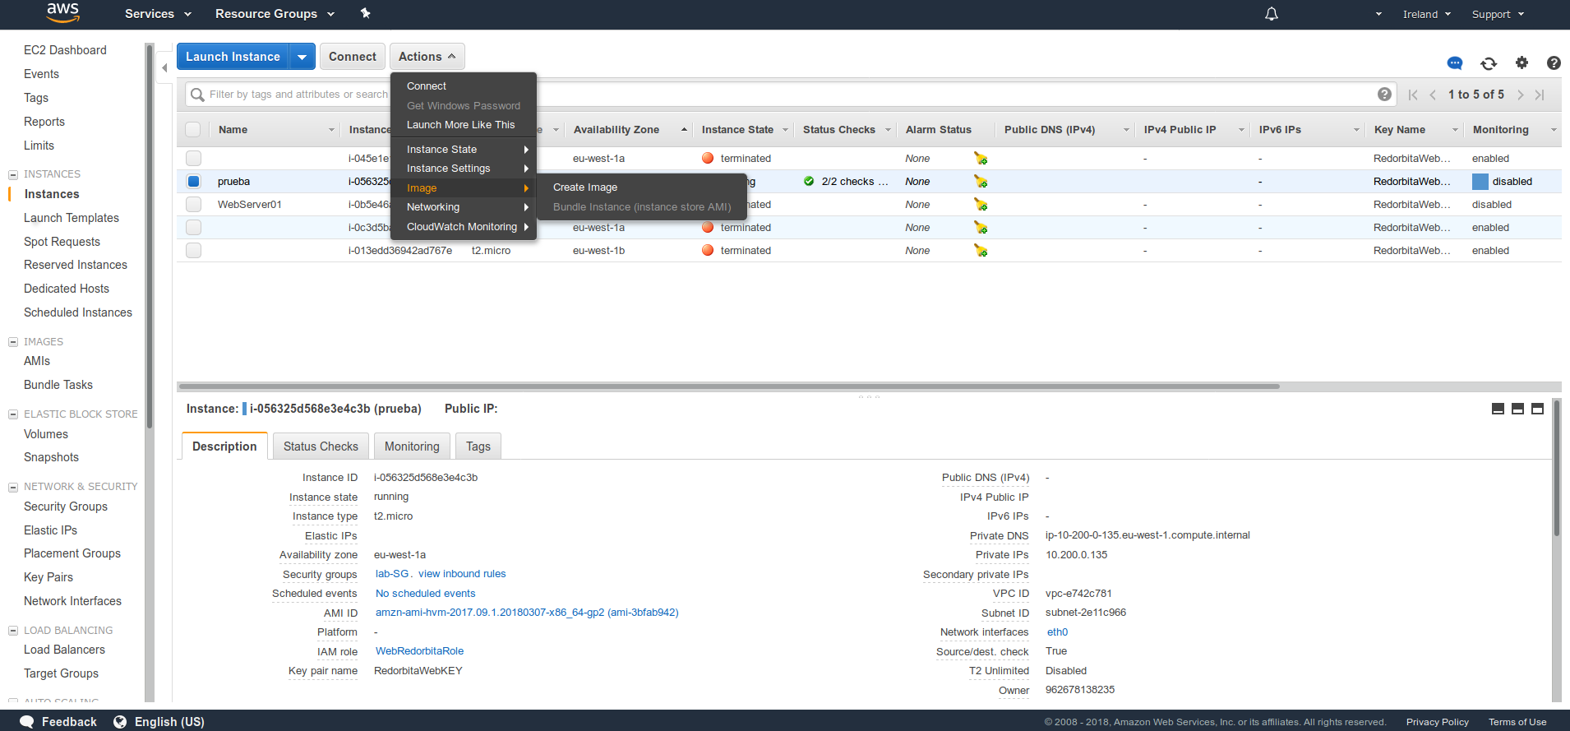Select the WebServer01 instance checkbox
Image resolution: width=1570 pixels, height=731 pixels.
(193, 205)
